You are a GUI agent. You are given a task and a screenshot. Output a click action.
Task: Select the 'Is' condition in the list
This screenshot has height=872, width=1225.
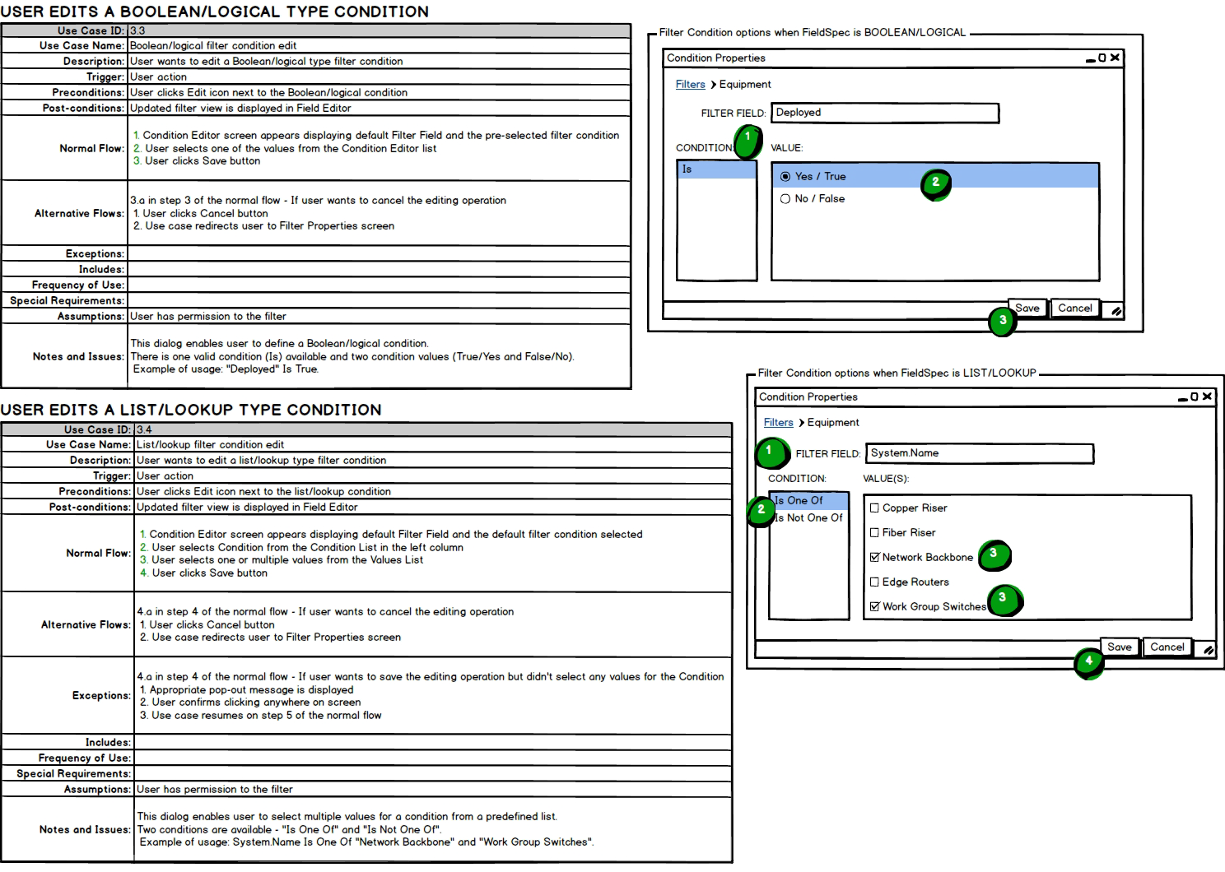click(x=716, y=169)
